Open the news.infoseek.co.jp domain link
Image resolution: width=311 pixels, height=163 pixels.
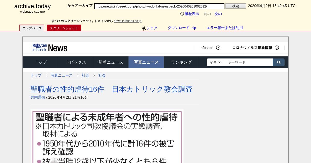[x=128, y=21]
